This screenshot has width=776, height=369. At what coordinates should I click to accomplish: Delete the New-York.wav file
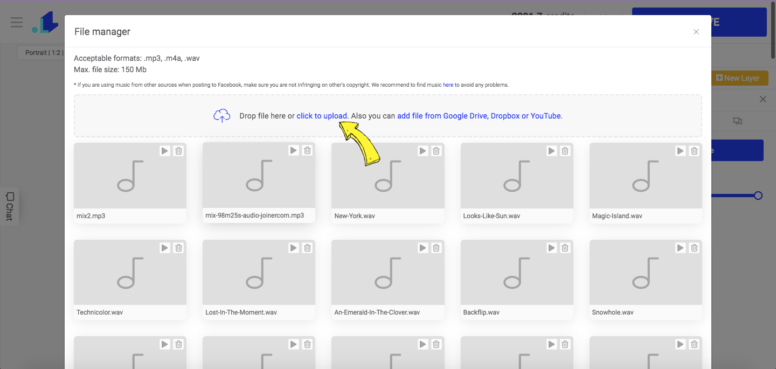(436, 151)
